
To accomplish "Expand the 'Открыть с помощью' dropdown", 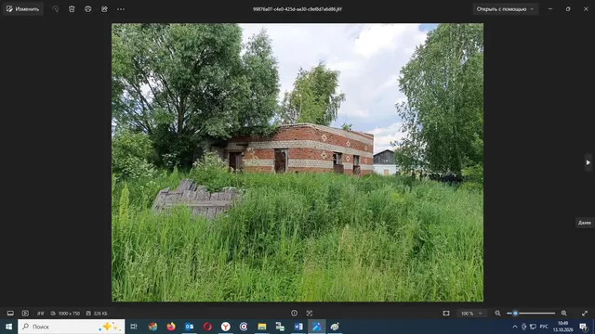I will pos(505,9).
